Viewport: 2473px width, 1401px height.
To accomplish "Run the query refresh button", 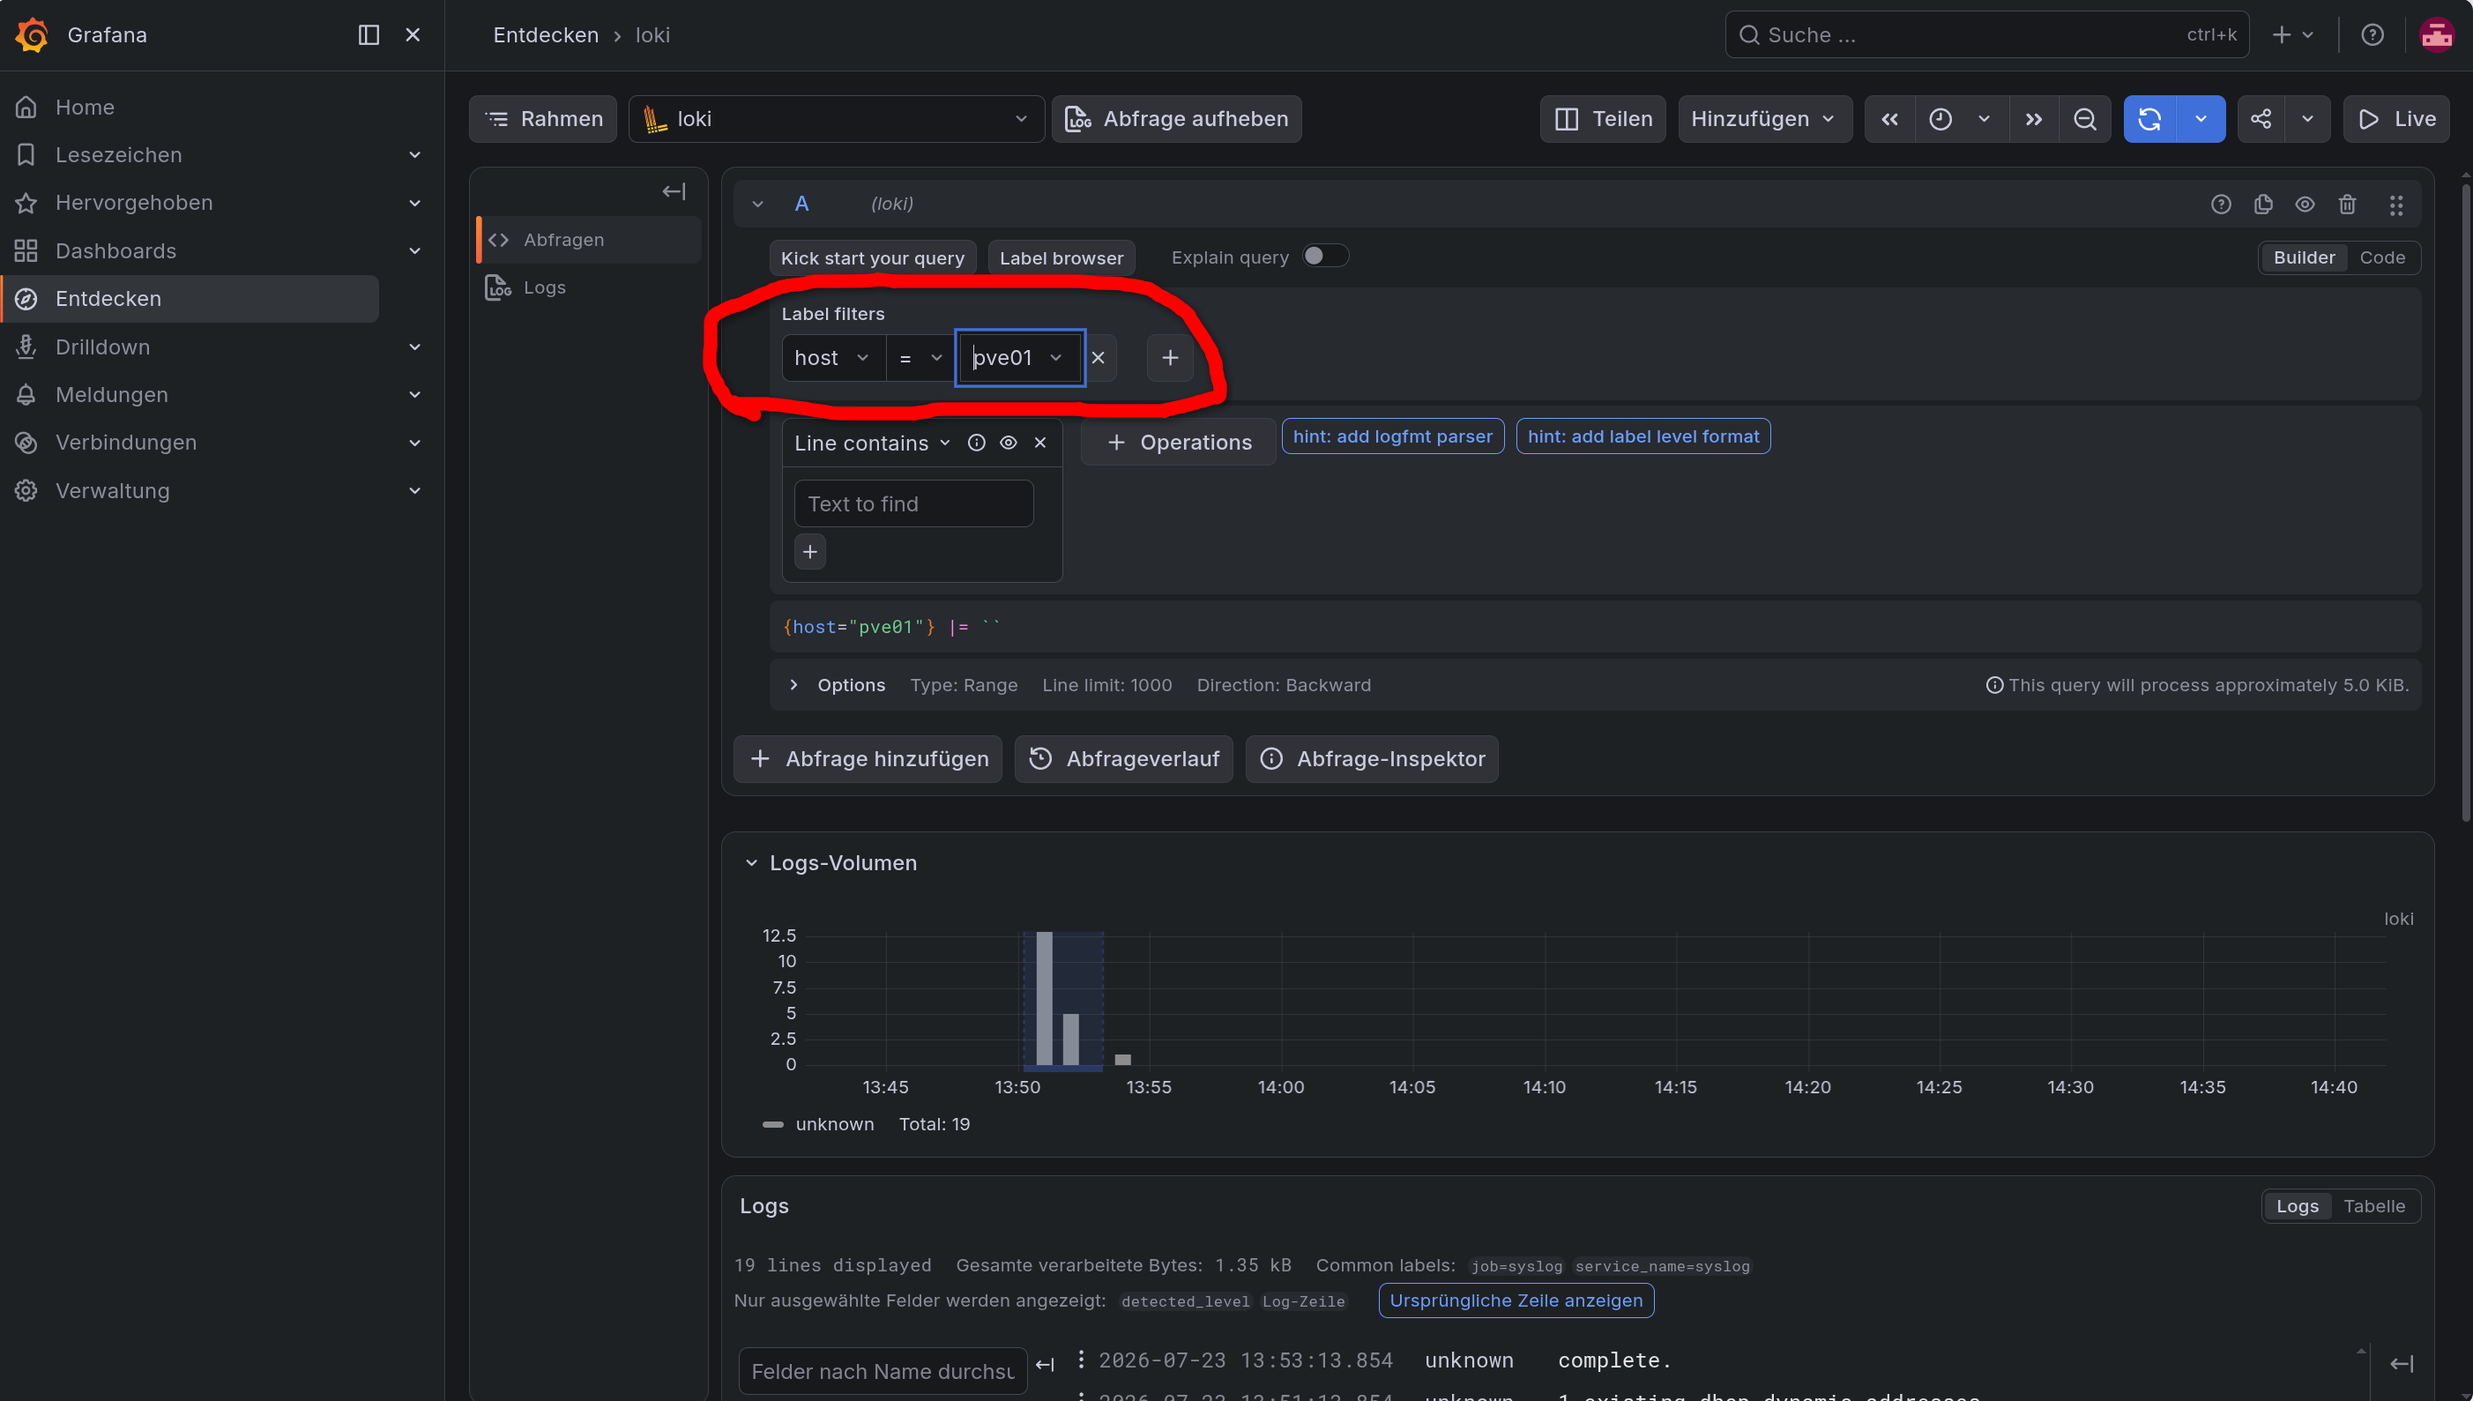I will click(2149, 119).
